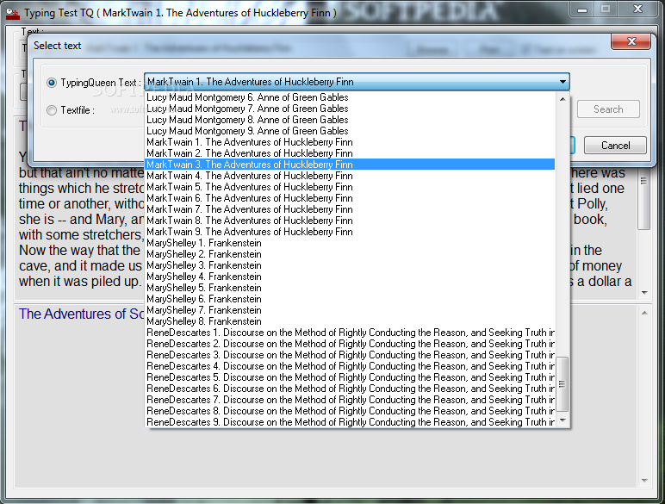Click scroll down arrow of lower typing pane

click(x=644, y=481)
